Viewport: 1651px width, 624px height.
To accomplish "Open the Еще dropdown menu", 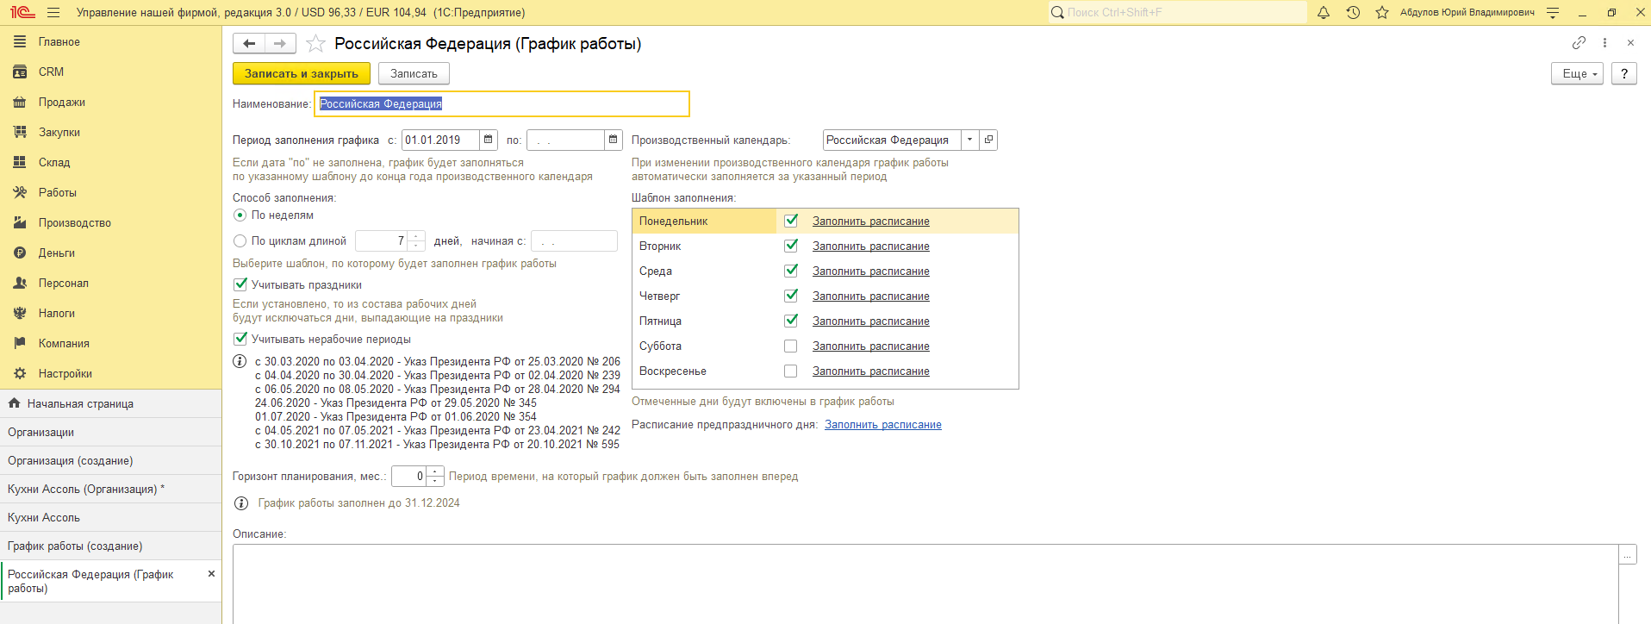I will [1578, 74].
